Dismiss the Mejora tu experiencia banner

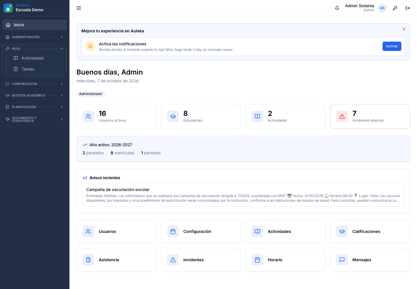tap(404, 29)
